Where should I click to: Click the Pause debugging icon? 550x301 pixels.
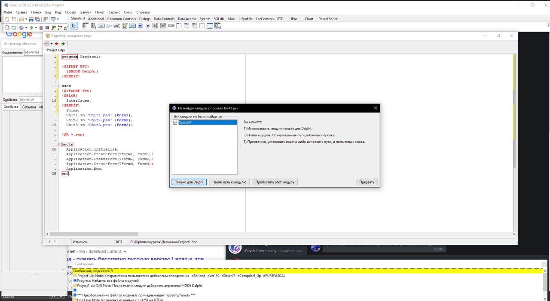(x=41, y=28)
